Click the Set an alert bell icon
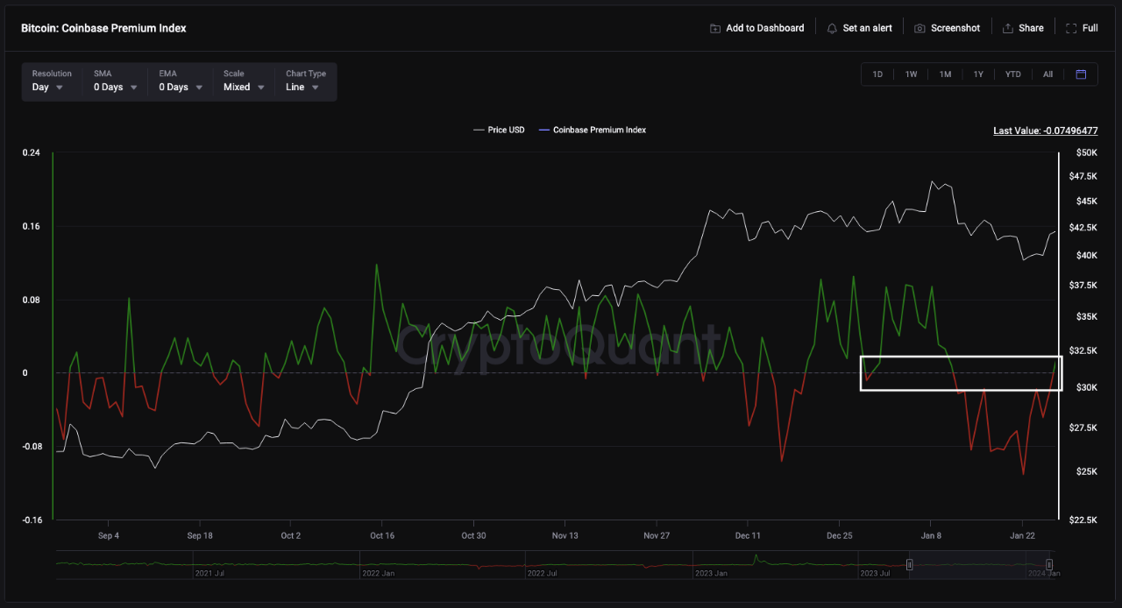The image size is (1122, 608). click(831, 27)
